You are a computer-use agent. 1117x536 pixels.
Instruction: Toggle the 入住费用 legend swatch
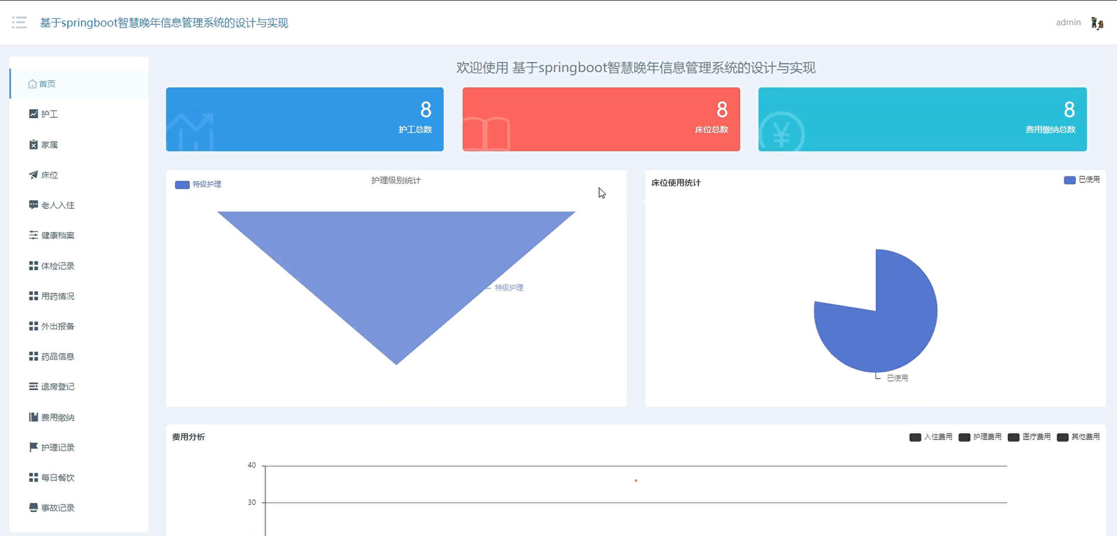[x=915, y=437]
